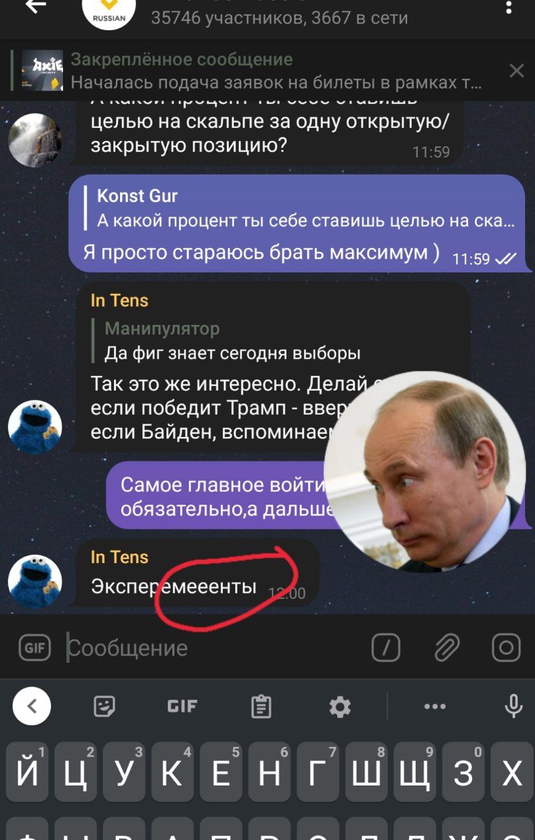
Task: Start voice typing with the microphone
Action: (513, 706)
